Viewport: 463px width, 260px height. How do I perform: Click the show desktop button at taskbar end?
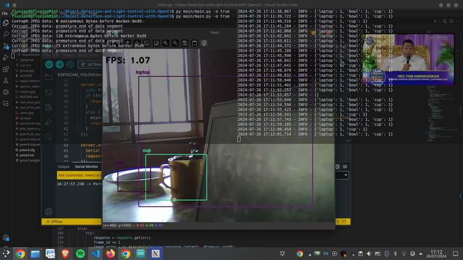[x=456, y=254]
